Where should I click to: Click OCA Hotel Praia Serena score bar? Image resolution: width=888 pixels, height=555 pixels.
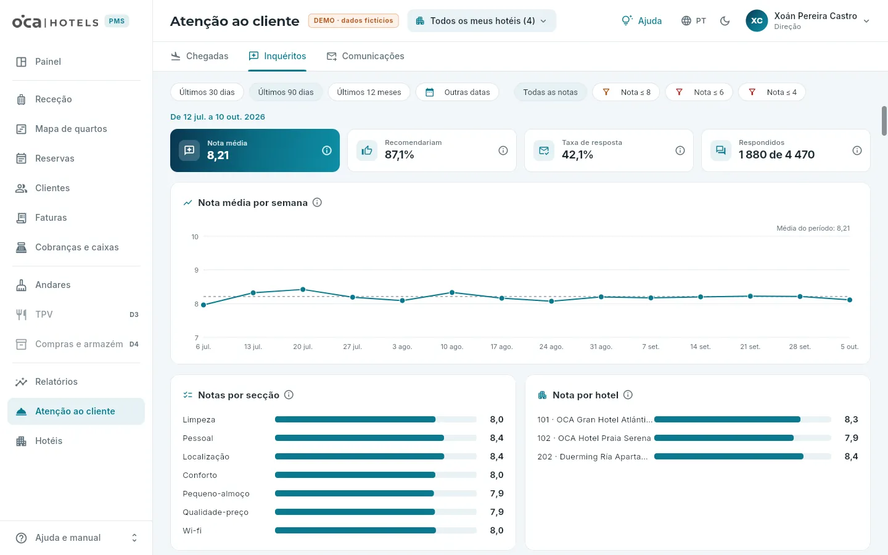742,438
